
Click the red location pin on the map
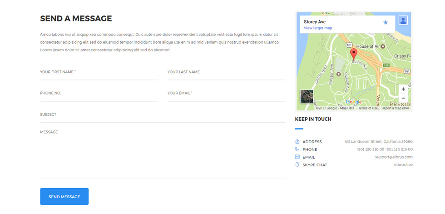point(354,54)
